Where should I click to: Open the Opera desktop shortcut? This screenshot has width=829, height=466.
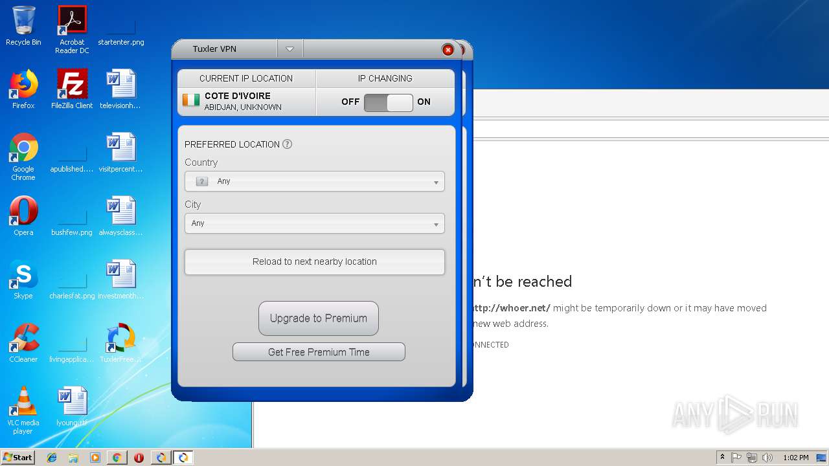[23, 216]
